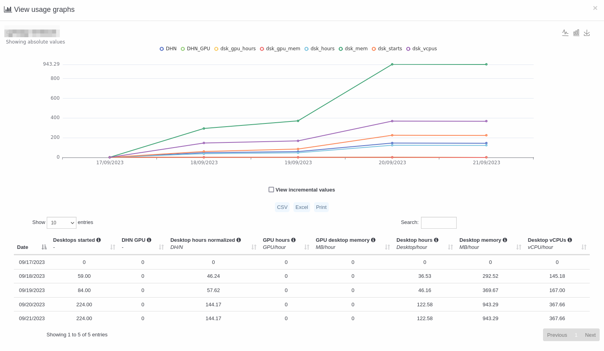Open the Show entries dropdown

coord(61,223)
